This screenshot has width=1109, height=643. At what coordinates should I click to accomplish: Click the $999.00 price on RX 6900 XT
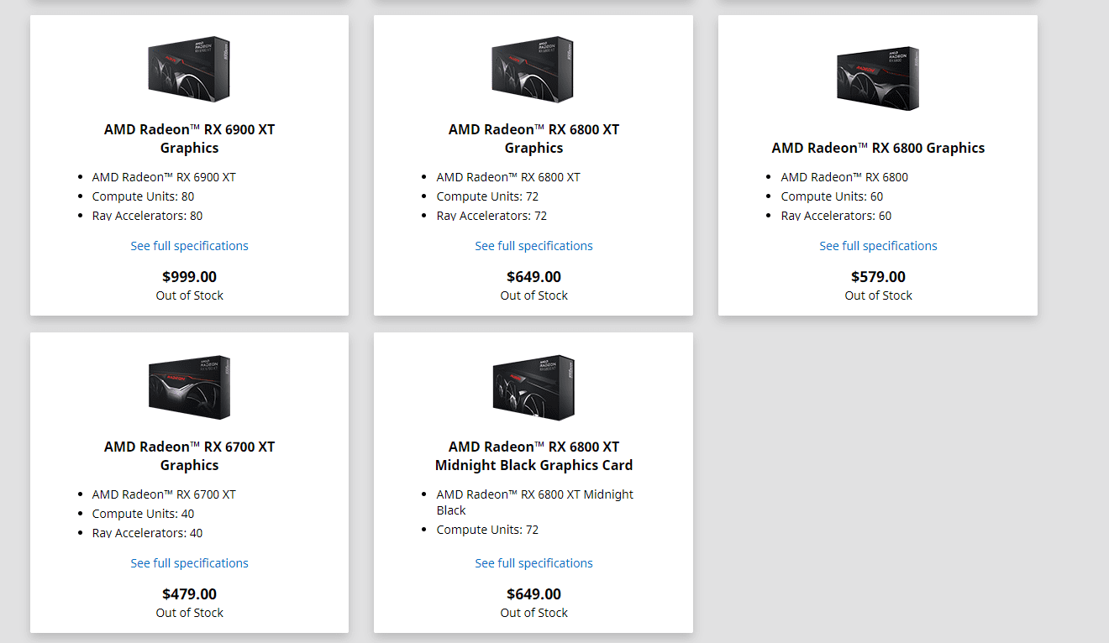(x=189, y=277)
